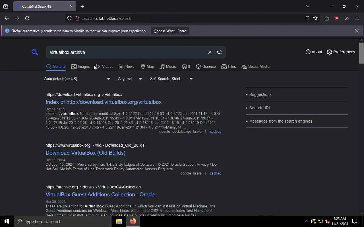The image size is (364, 227).
Task: Open the Windows notification center
Action: tap(355, 221)
